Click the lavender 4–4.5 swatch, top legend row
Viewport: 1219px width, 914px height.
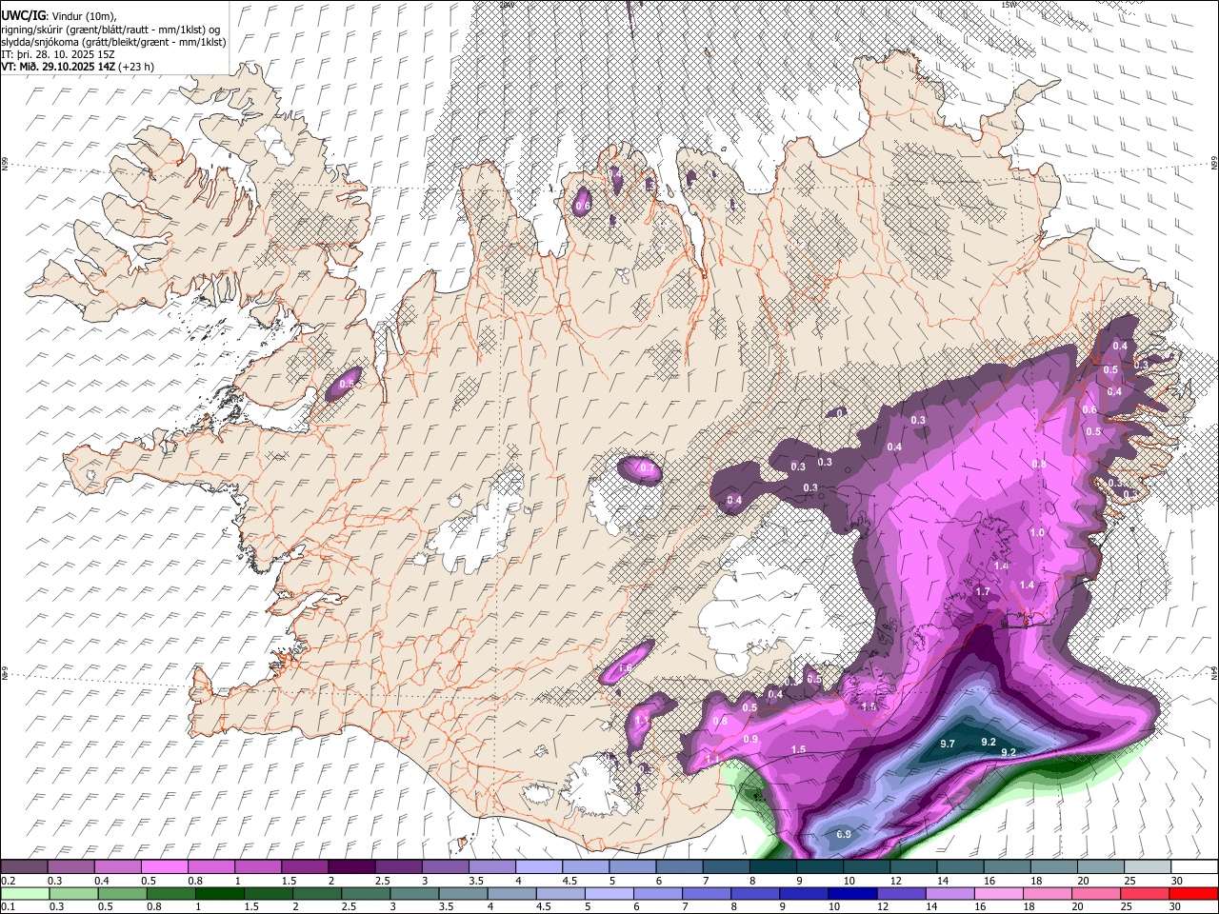point(540,866)
